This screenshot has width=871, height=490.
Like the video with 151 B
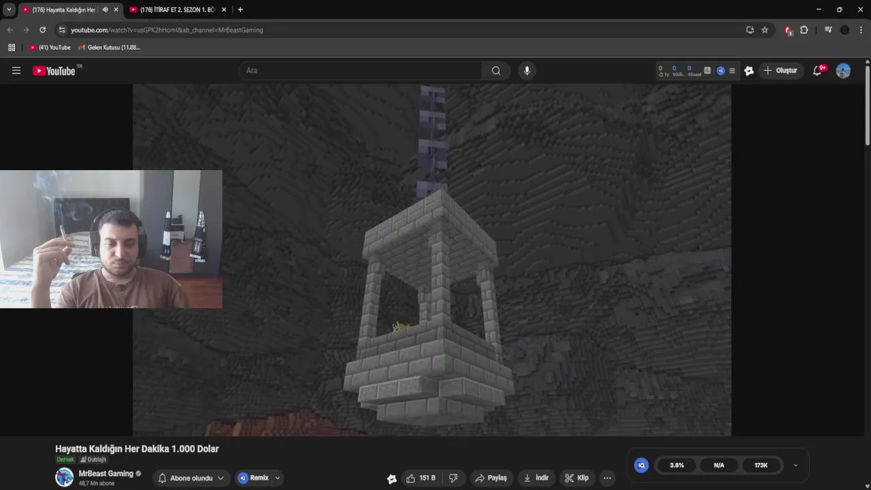pyautogui.click(x=421, y=478)
